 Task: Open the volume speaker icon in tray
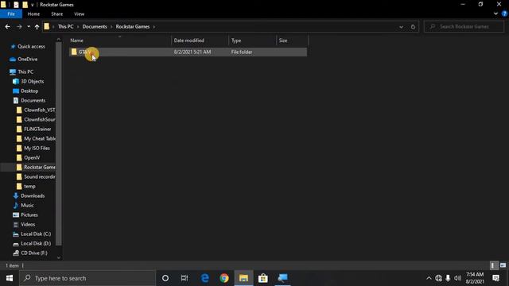click(458, 278)
